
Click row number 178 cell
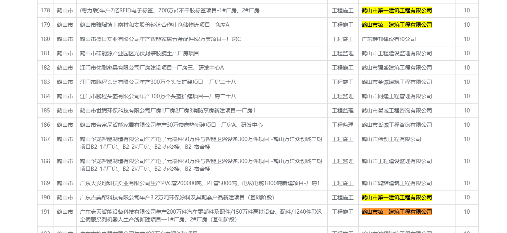(x=45, y=10)
